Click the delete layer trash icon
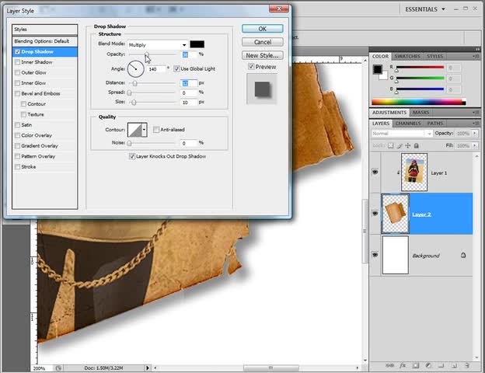This screenshot has width=485, height=373. click(x=467, y=365)
